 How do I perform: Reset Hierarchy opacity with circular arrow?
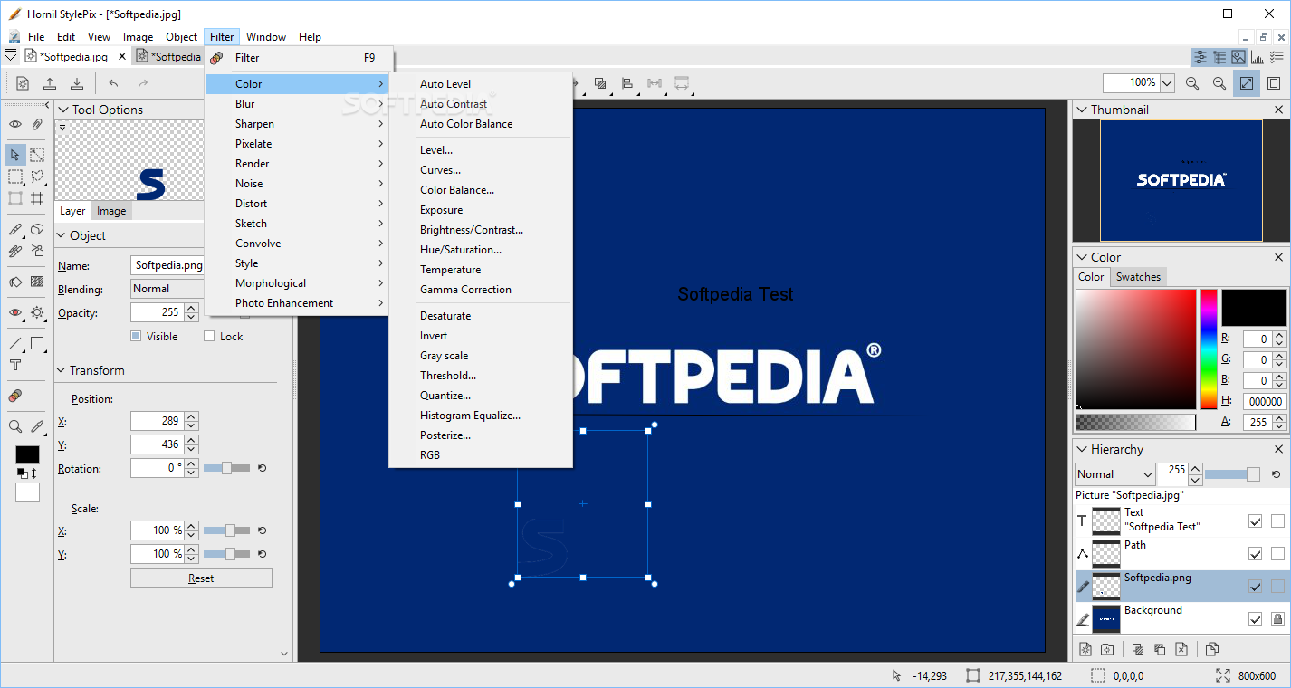(x=1275, y=473)
